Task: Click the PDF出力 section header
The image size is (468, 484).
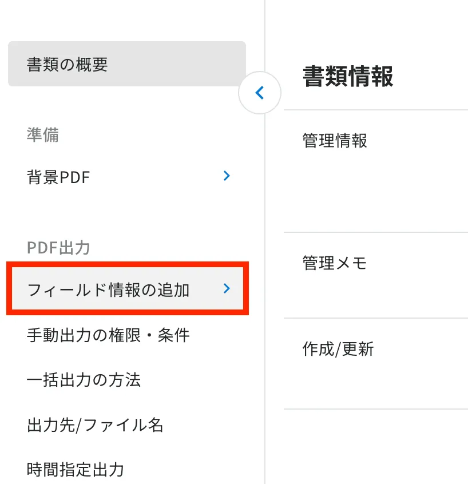Action: tap(58, 248)
